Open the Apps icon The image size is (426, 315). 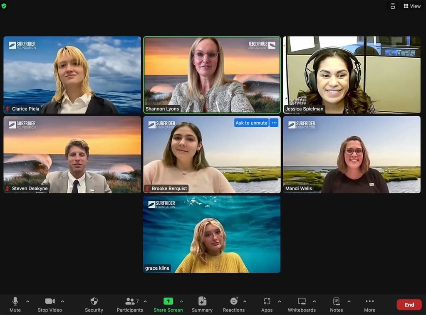[267, 301]
